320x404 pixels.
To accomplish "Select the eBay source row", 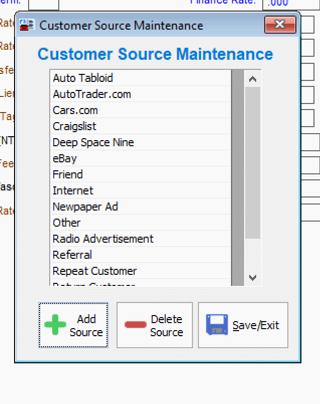I will [x=141, y=158].
